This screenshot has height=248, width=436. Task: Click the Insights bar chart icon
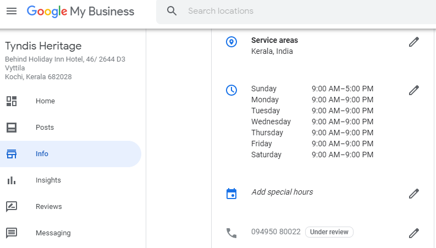[12, 180]
